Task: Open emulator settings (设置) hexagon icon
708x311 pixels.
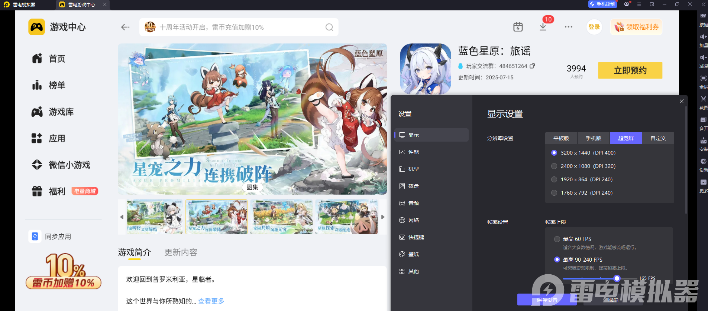Action: pos(703,162)
